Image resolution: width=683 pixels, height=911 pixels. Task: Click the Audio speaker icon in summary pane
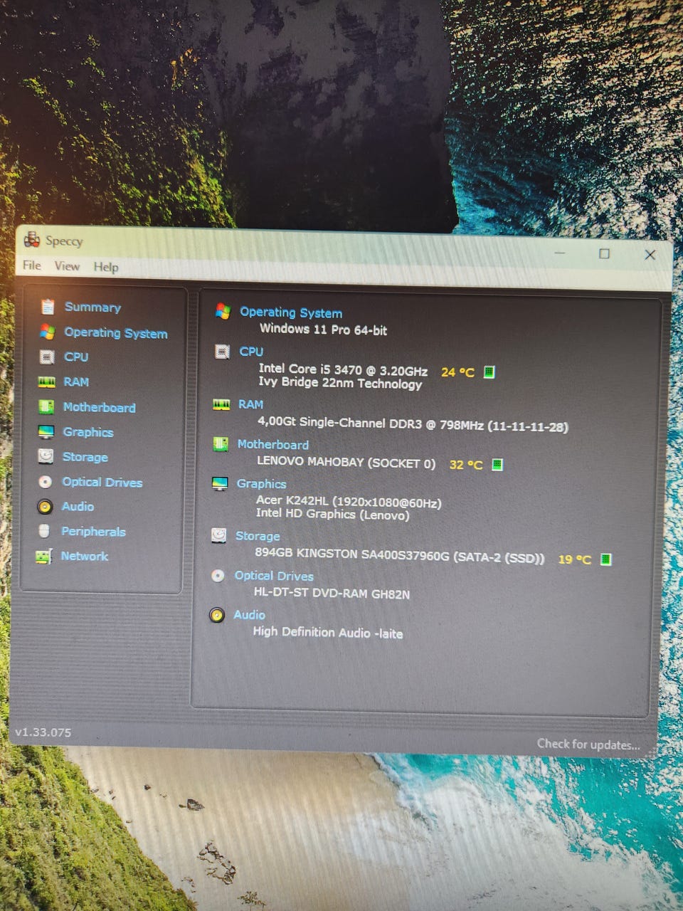[217, 614]
